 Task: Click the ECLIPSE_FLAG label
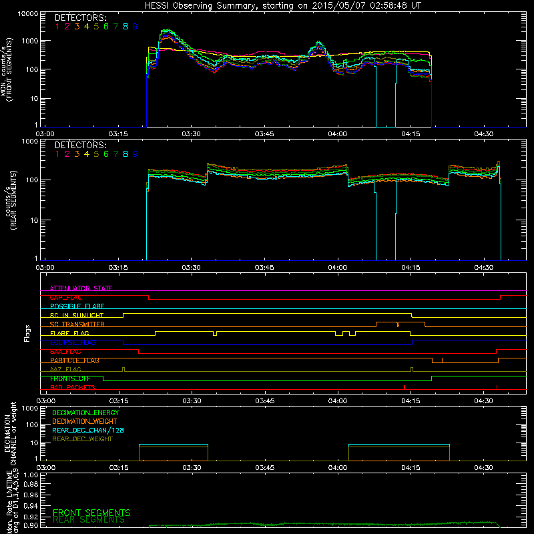73,342
